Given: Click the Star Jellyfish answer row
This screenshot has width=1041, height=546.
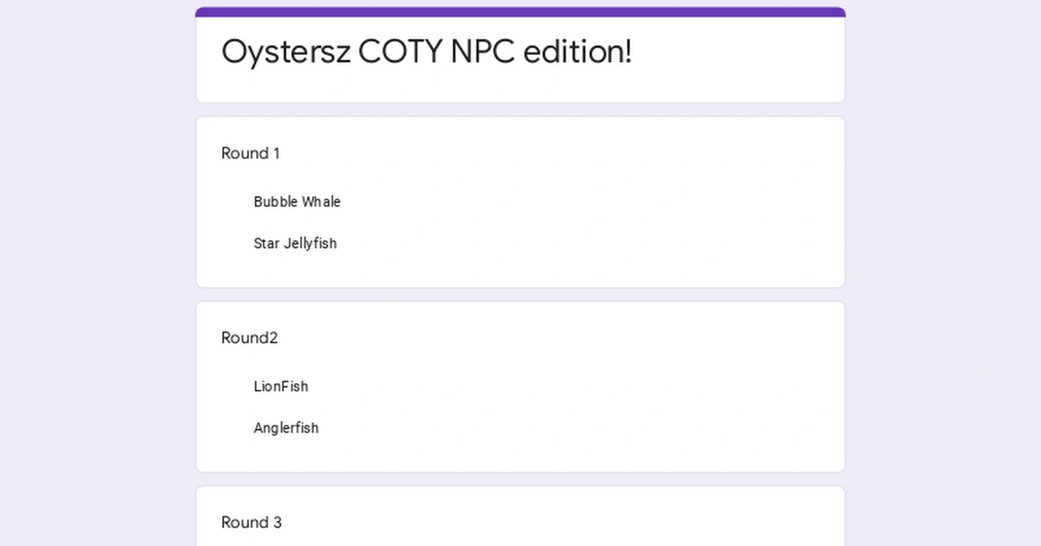Looking at the screenshot, I should point(295,244).
